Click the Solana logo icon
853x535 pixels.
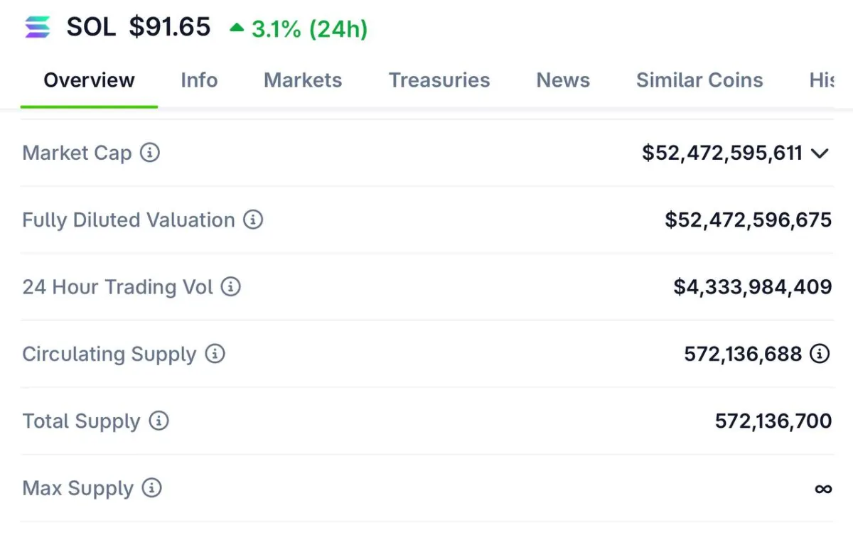pos(38,28)
